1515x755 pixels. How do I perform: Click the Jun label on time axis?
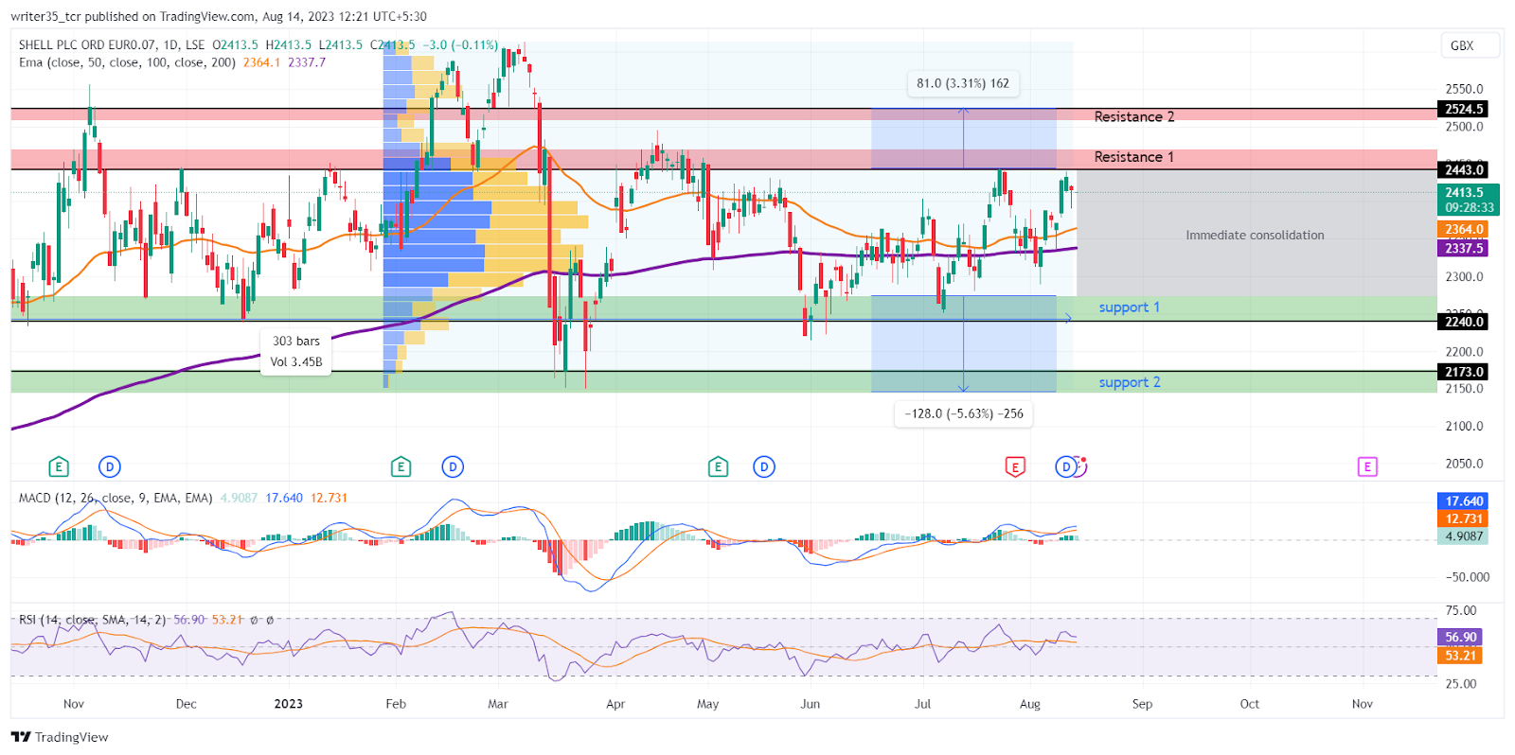point(810,704)
